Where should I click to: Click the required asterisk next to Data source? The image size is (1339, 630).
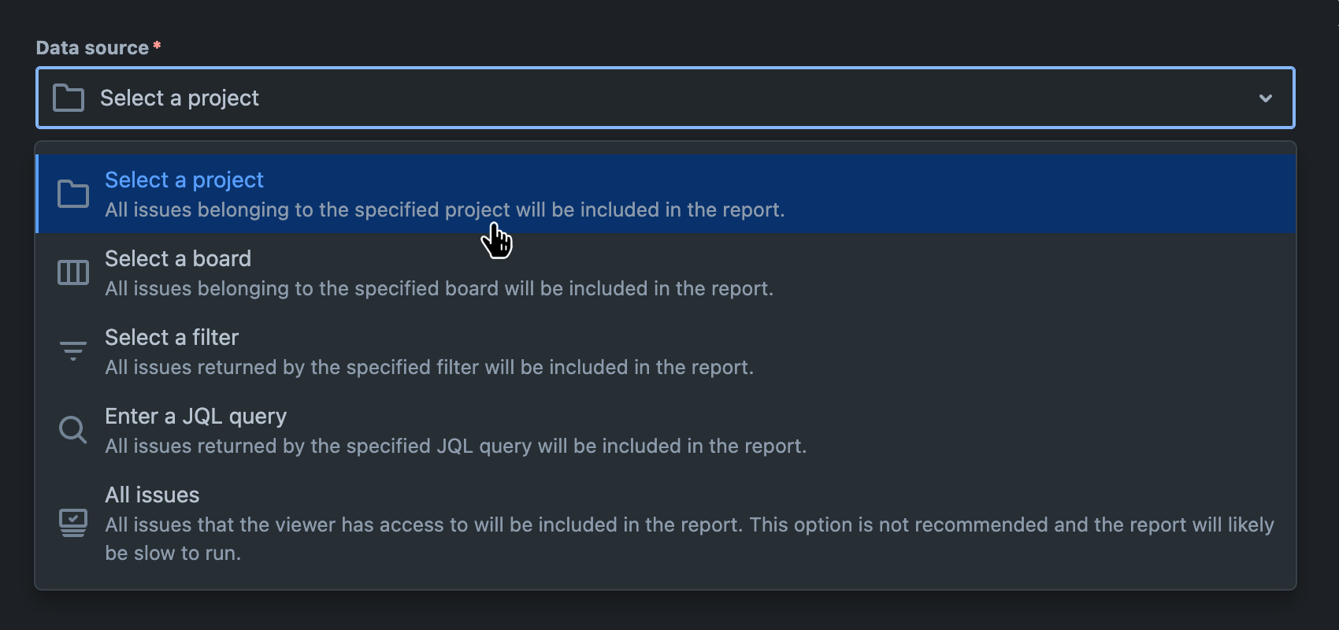[157, 45]
